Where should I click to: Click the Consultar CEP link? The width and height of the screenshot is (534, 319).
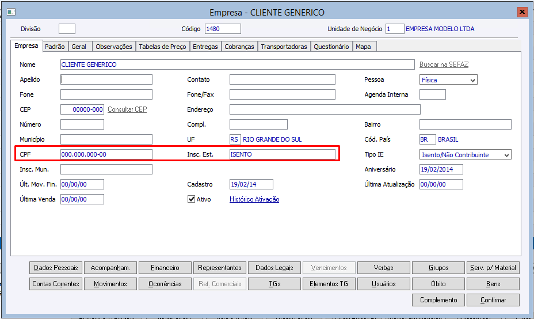point(127,109)
